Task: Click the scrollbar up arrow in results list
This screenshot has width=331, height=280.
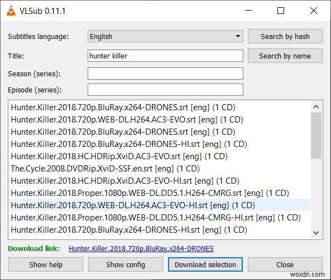Action: point(316,107)
